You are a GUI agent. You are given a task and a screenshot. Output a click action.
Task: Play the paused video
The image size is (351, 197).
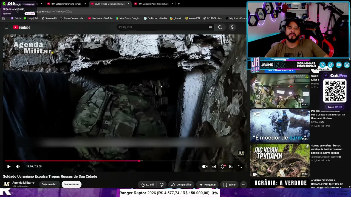click(9, 166)
